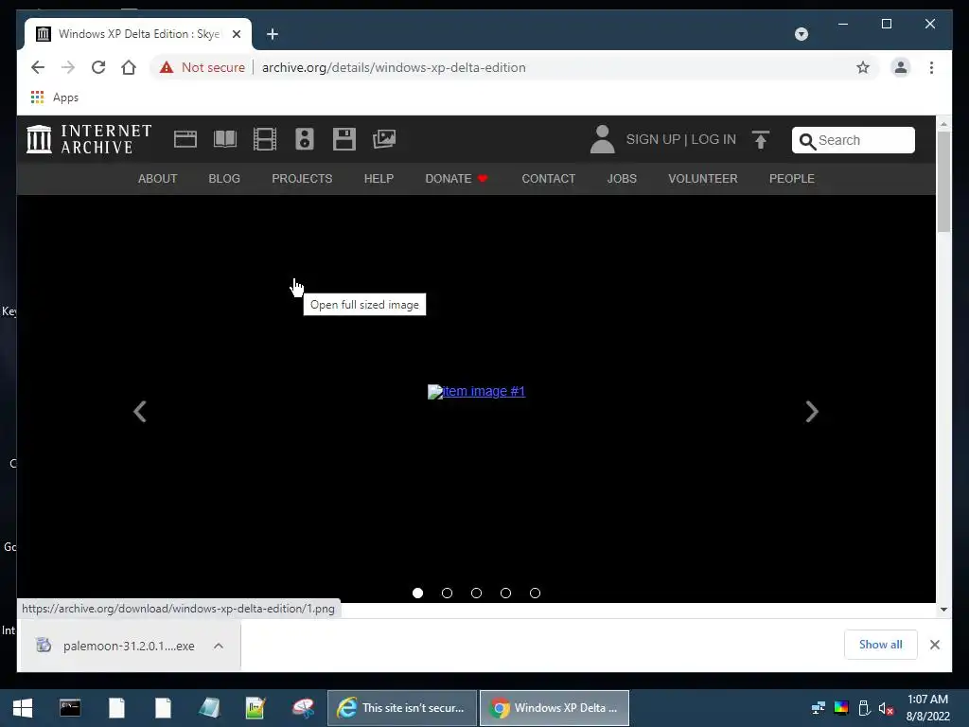Viewport: 969px width, 727px height.
Task: Click the LOG IN link
Action: [714, 139]
